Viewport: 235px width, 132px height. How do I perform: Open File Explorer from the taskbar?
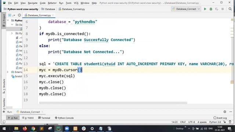point(16,128)
